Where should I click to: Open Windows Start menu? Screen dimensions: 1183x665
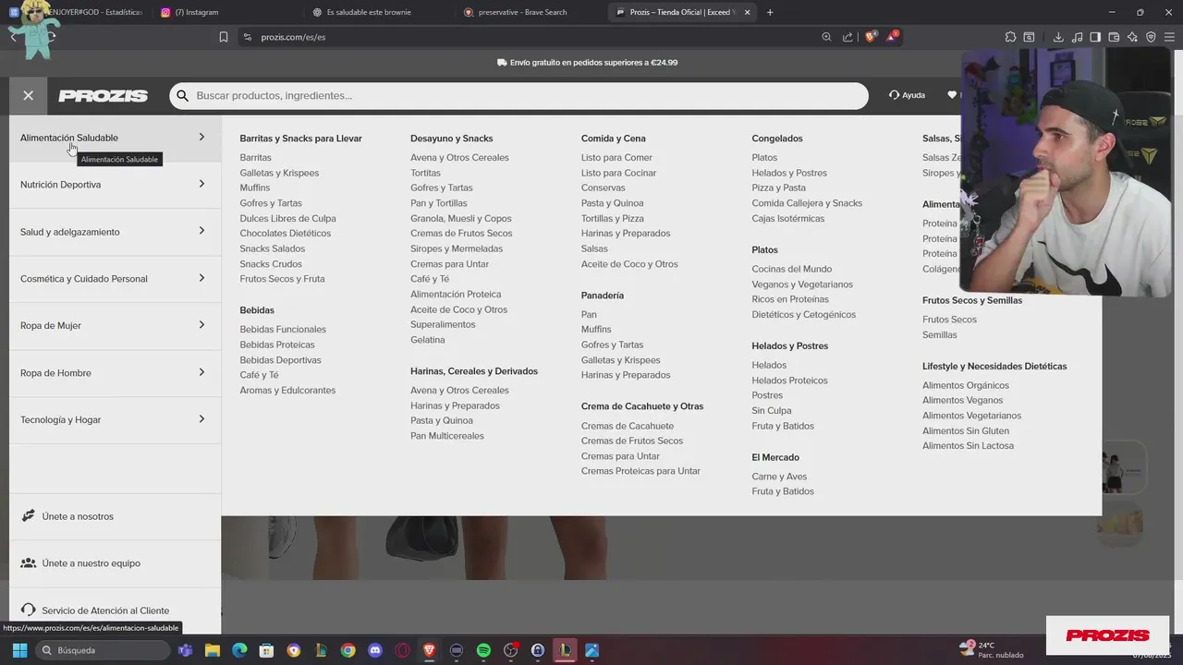tap(19, 650)
